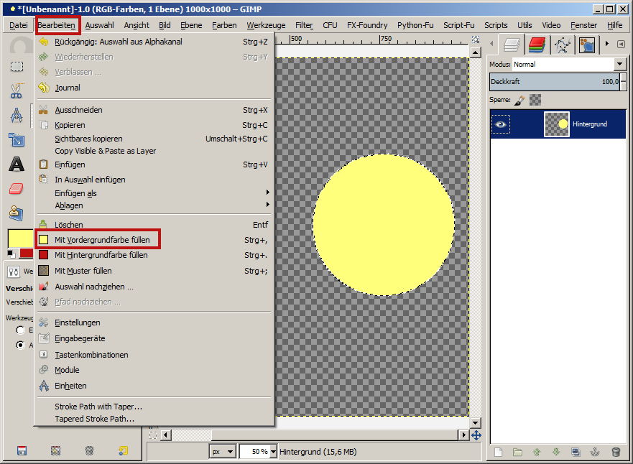Open the px unit dropdown in the status bar
Viewport: 633px width, 464px height.
(x=222, y=452)
